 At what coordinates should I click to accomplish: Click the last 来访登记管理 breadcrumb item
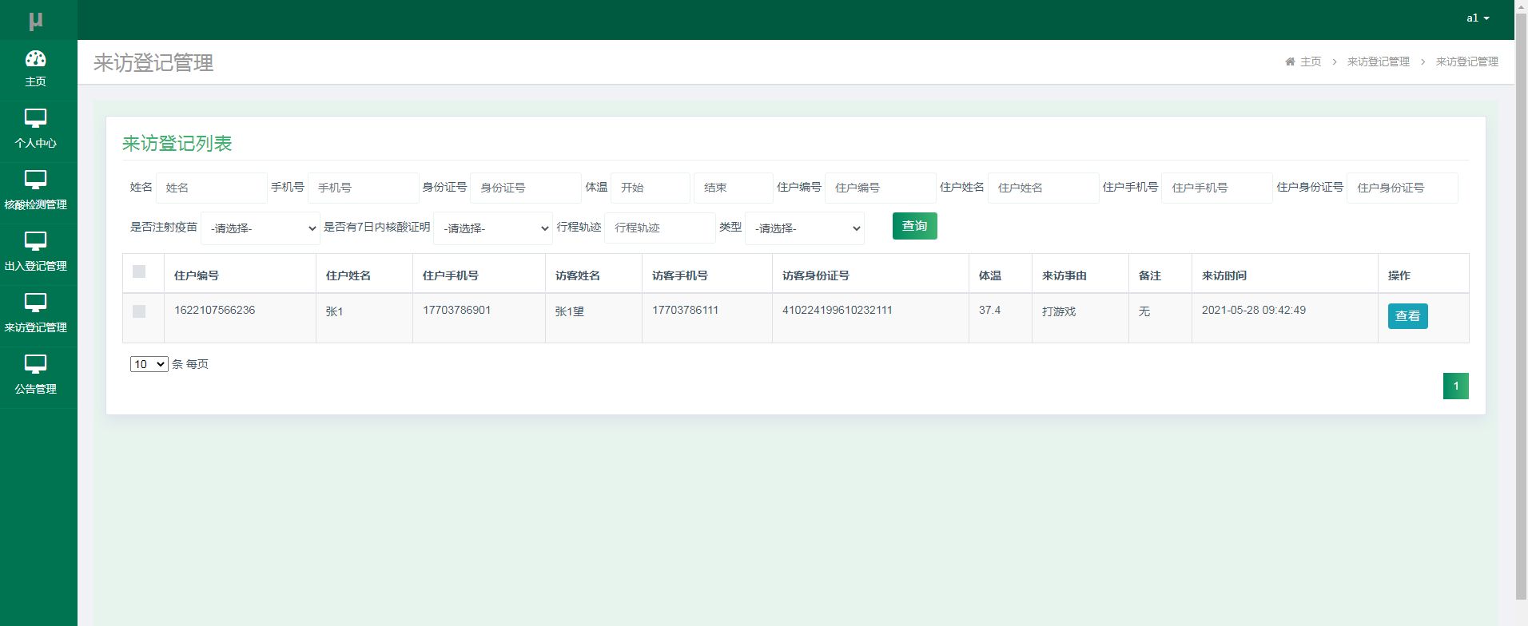(1467, 61)
